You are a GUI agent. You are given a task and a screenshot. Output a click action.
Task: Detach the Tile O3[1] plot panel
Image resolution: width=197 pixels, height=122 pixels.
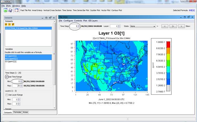click(188, 17)
